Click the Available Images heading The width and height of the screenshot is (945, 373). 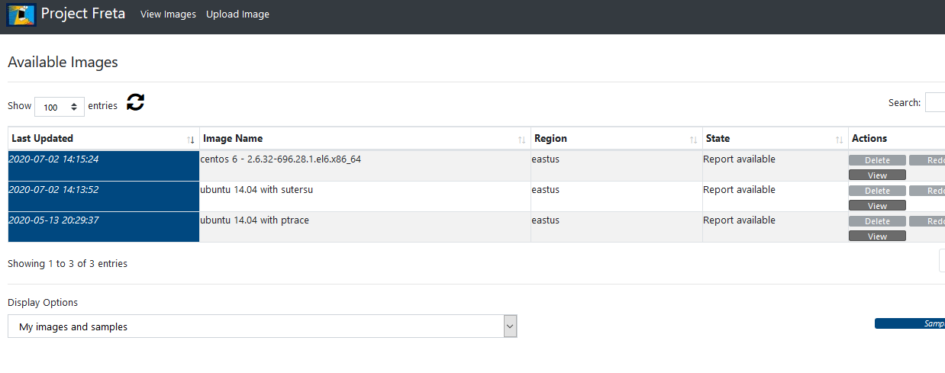click(x=63, y=63)
